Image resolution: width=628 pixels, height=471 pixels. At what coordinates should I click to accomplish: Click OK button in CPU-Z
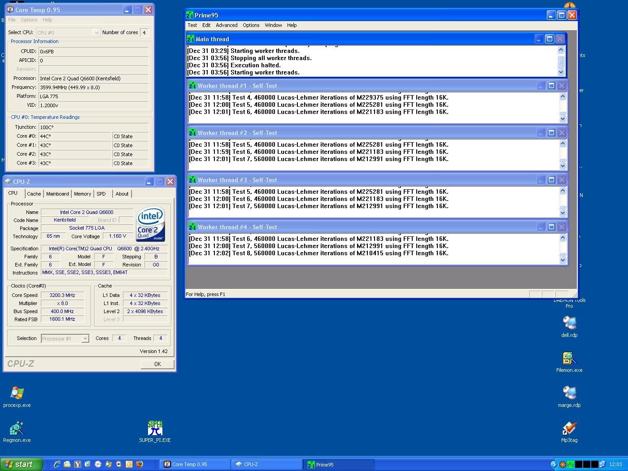click(x=157, y=364)
